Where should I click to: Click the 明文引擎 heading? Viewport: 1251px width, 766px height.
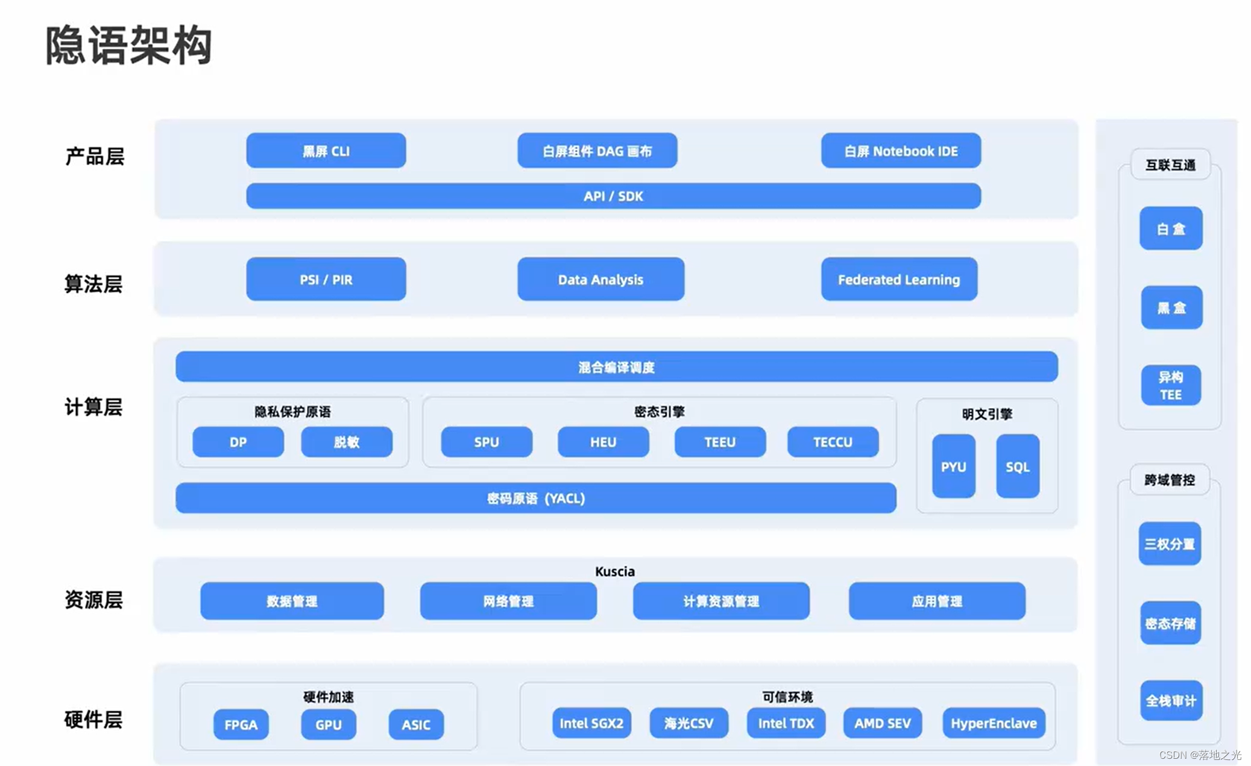click(x=987, y=414)
